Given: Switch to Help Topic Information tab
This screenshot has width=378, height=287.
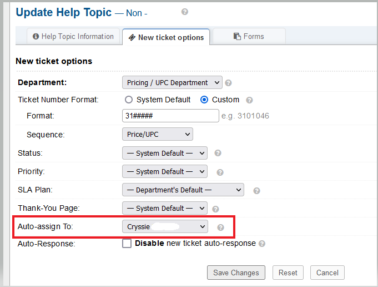Looking at the screenshot, I should 73,37.
